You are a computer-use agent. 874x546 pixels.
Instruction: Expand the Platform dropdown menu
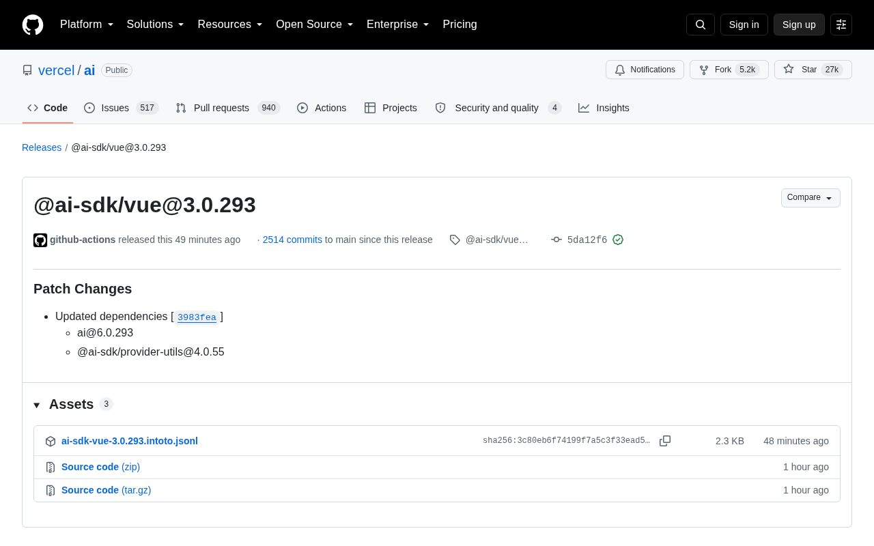(87, 25)
